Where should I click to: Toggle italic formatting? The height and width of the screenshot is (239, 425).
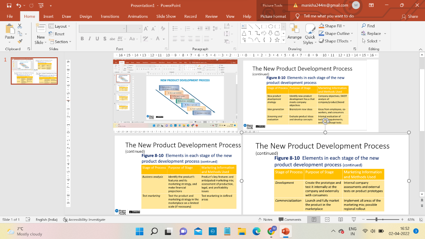[x=90, y=38]
